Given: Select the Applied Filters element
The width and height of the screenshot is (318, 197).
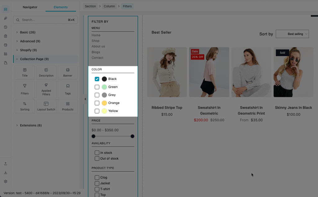Looking at the screenshot, I should [46, 90].
